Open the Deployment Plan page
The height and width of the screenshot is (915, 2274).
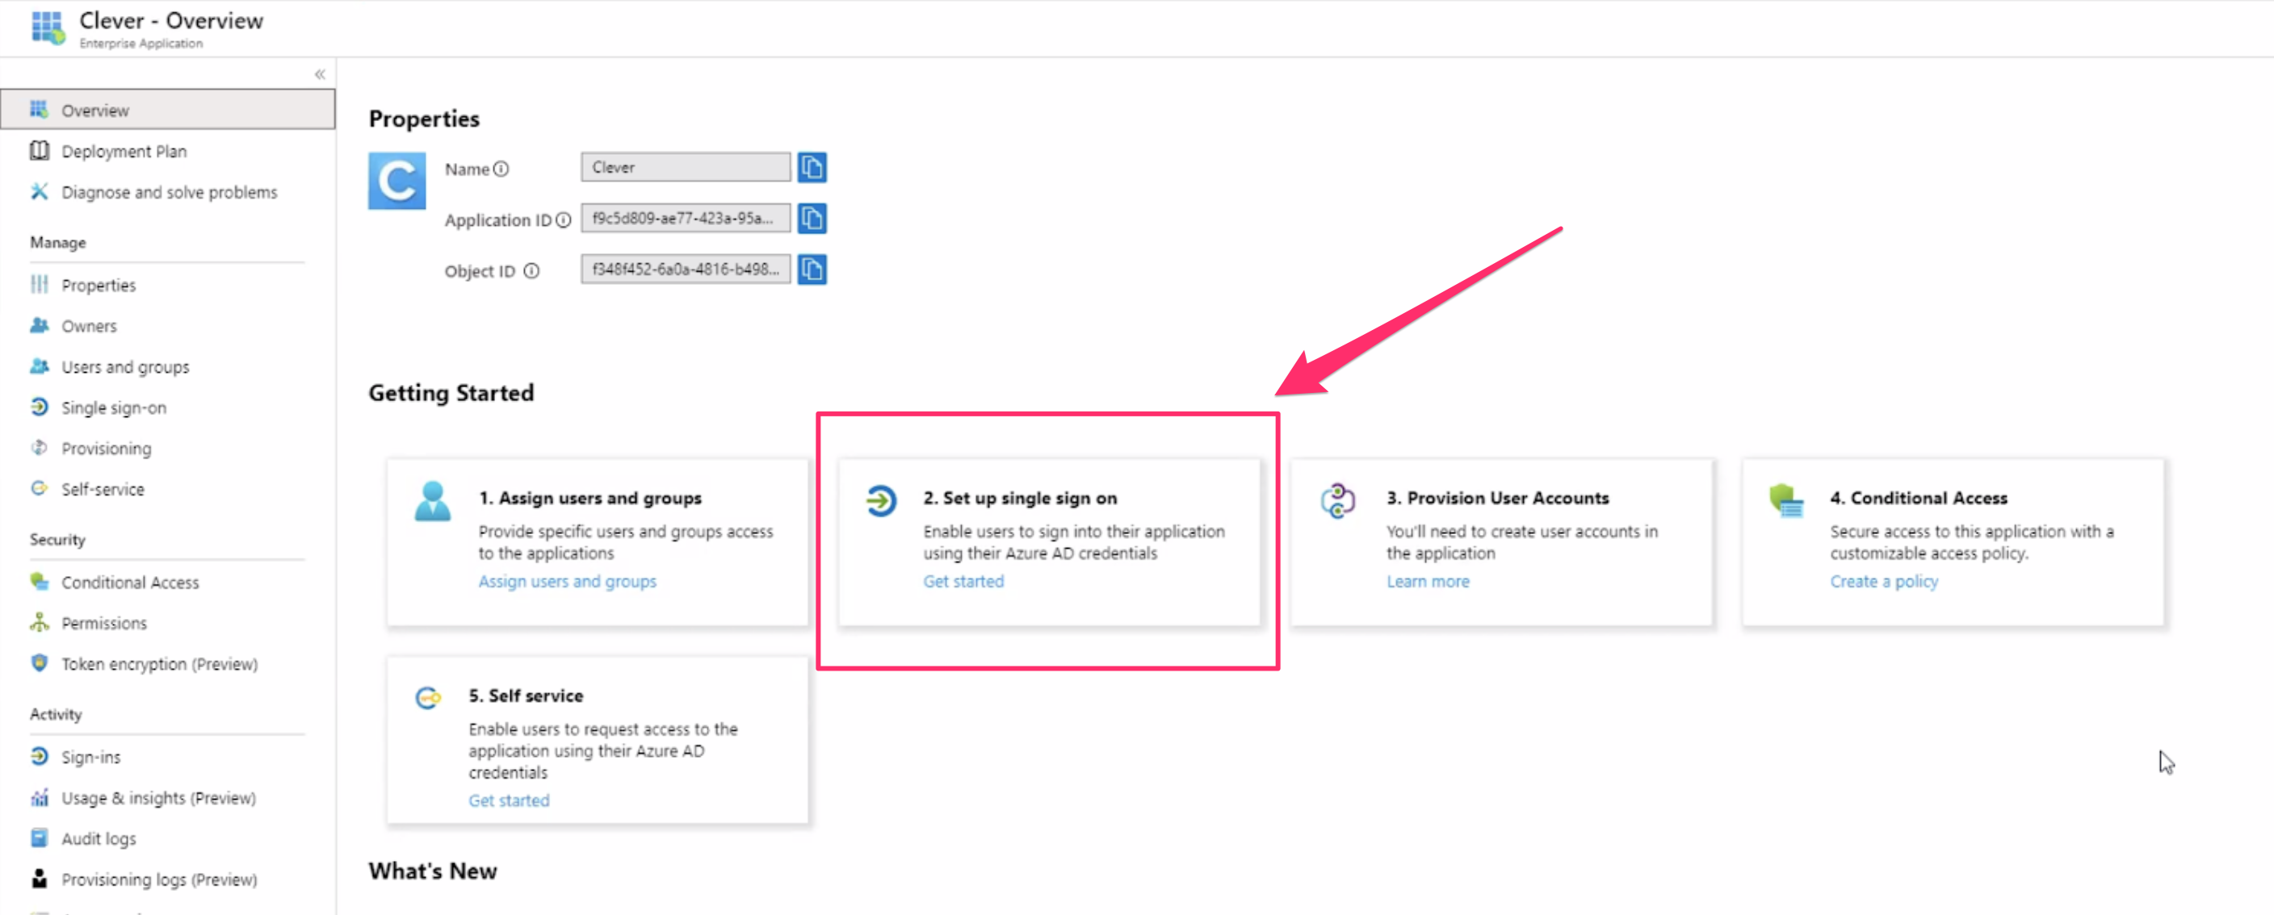(x=124, y=150)
